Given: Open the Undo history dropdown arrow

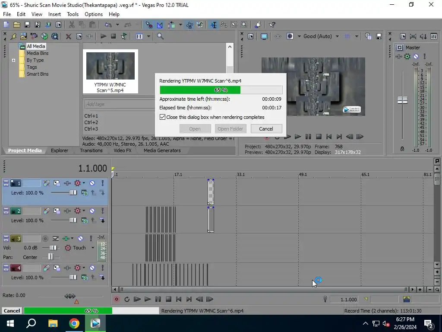Looking at the screenshot, I should 117,25.
